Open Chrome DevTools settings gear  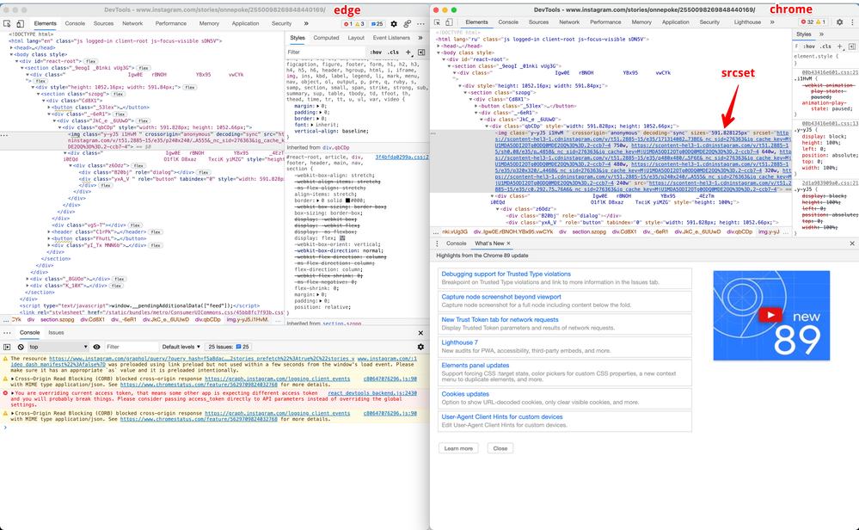pos(839,22)
